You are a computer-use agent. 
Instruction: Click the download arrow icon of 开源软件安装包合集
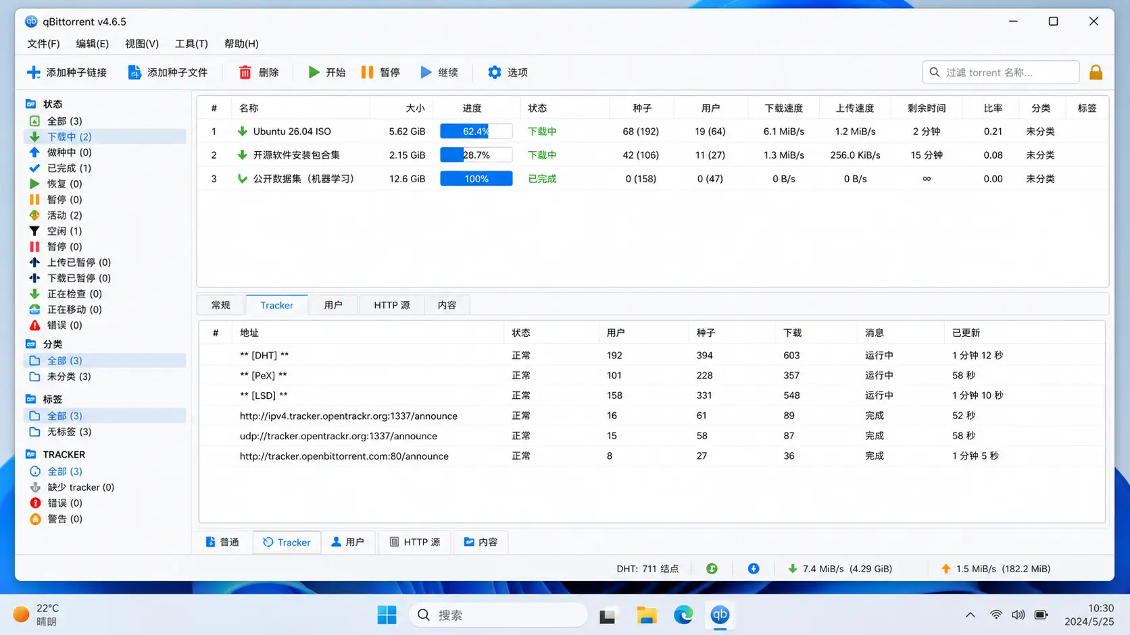[x=242, y=155]
